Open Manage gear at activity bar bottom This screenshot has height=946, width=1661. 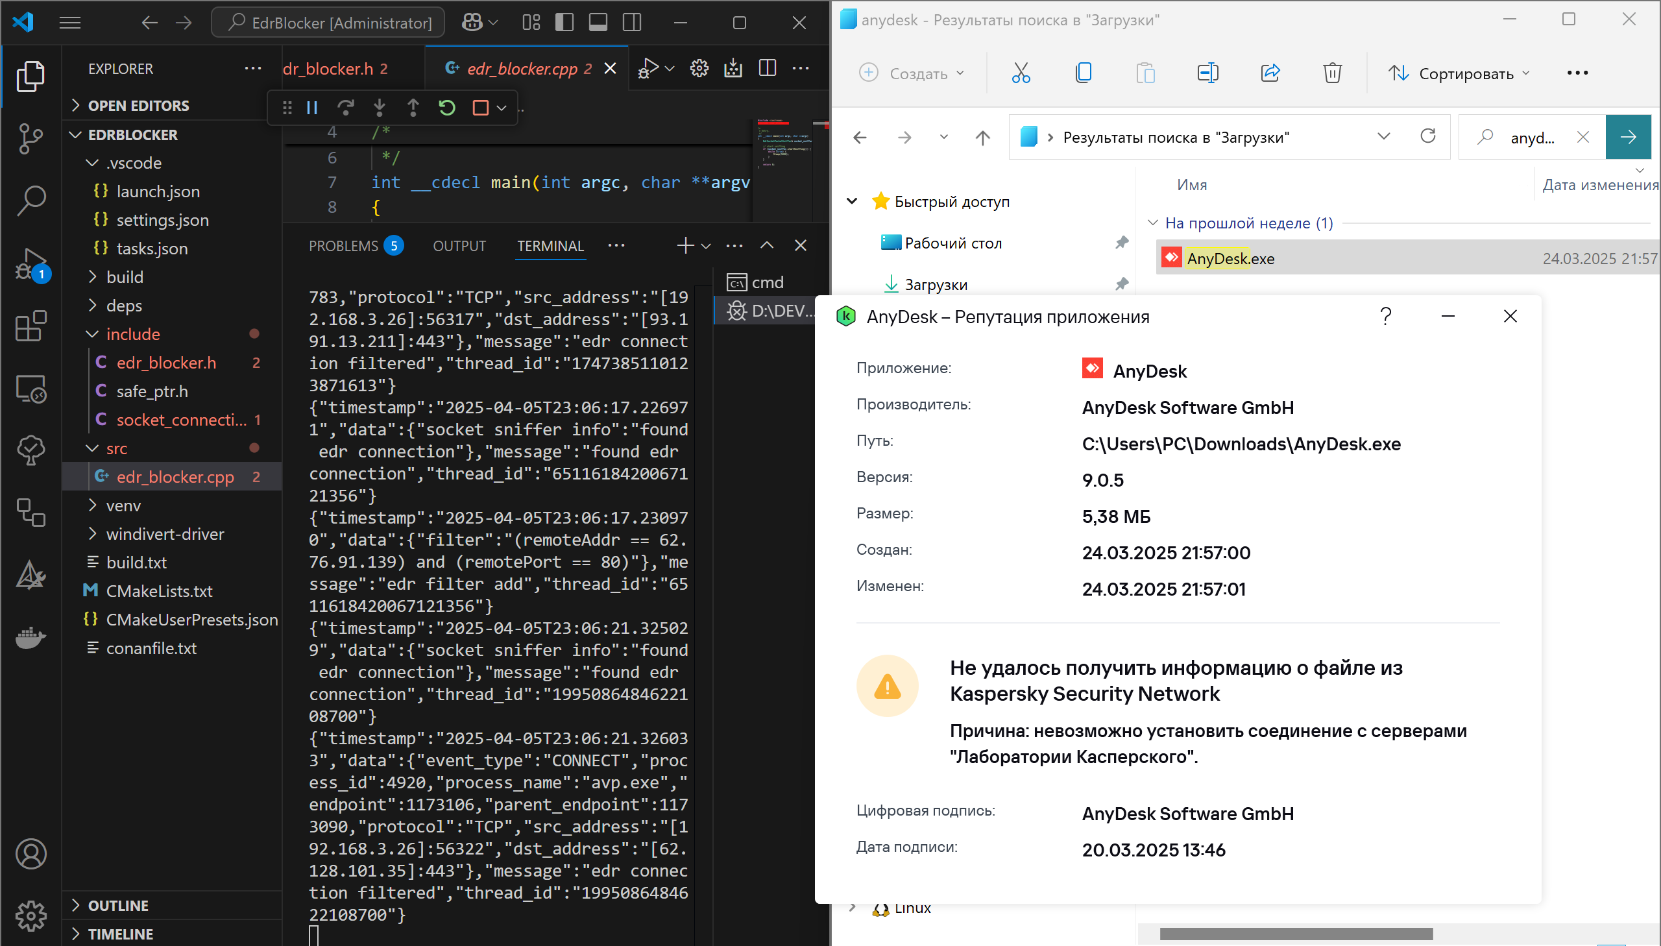click(x=30, y=916)
